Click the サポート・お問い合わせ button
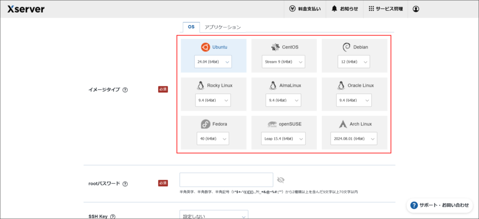Viewport: 479px width, 219px height. click(440, 205)
